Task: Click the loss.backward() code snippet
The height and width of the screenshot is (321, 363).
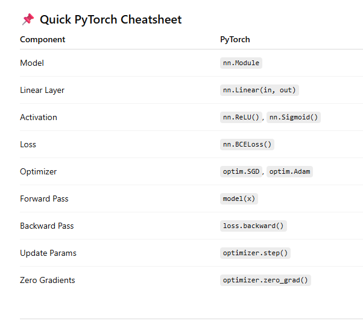Action: tap(253, 226)
